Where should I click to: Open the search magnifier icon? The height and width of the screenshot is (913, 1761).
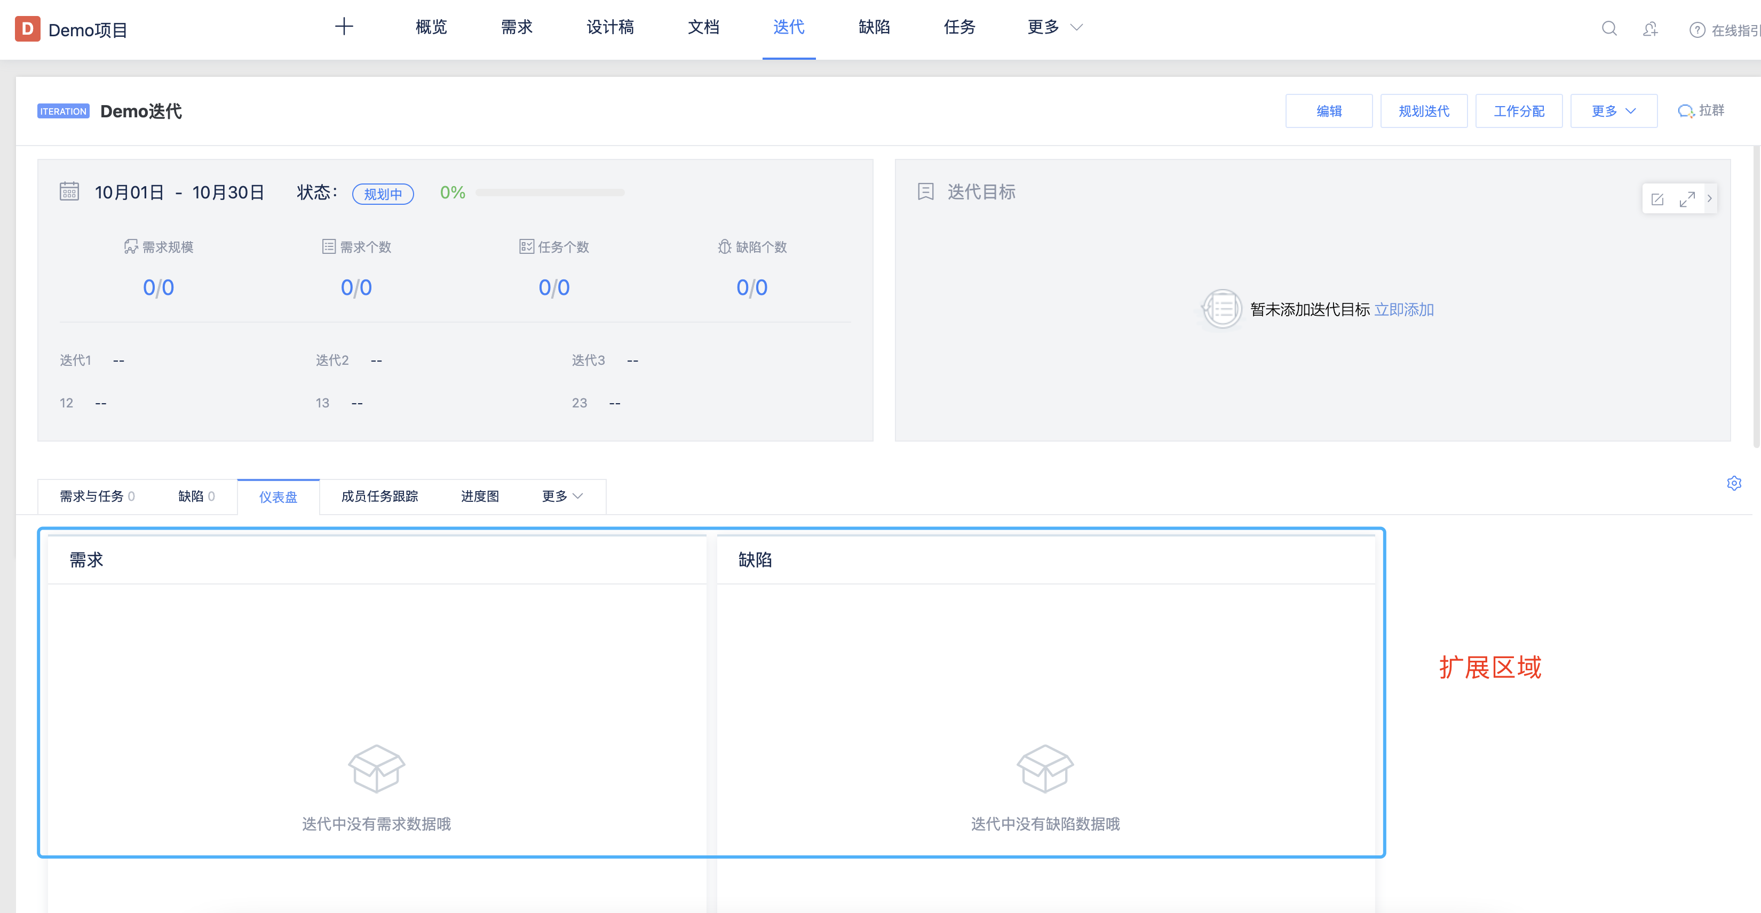pyautogui.click(x=1609, y=29)
